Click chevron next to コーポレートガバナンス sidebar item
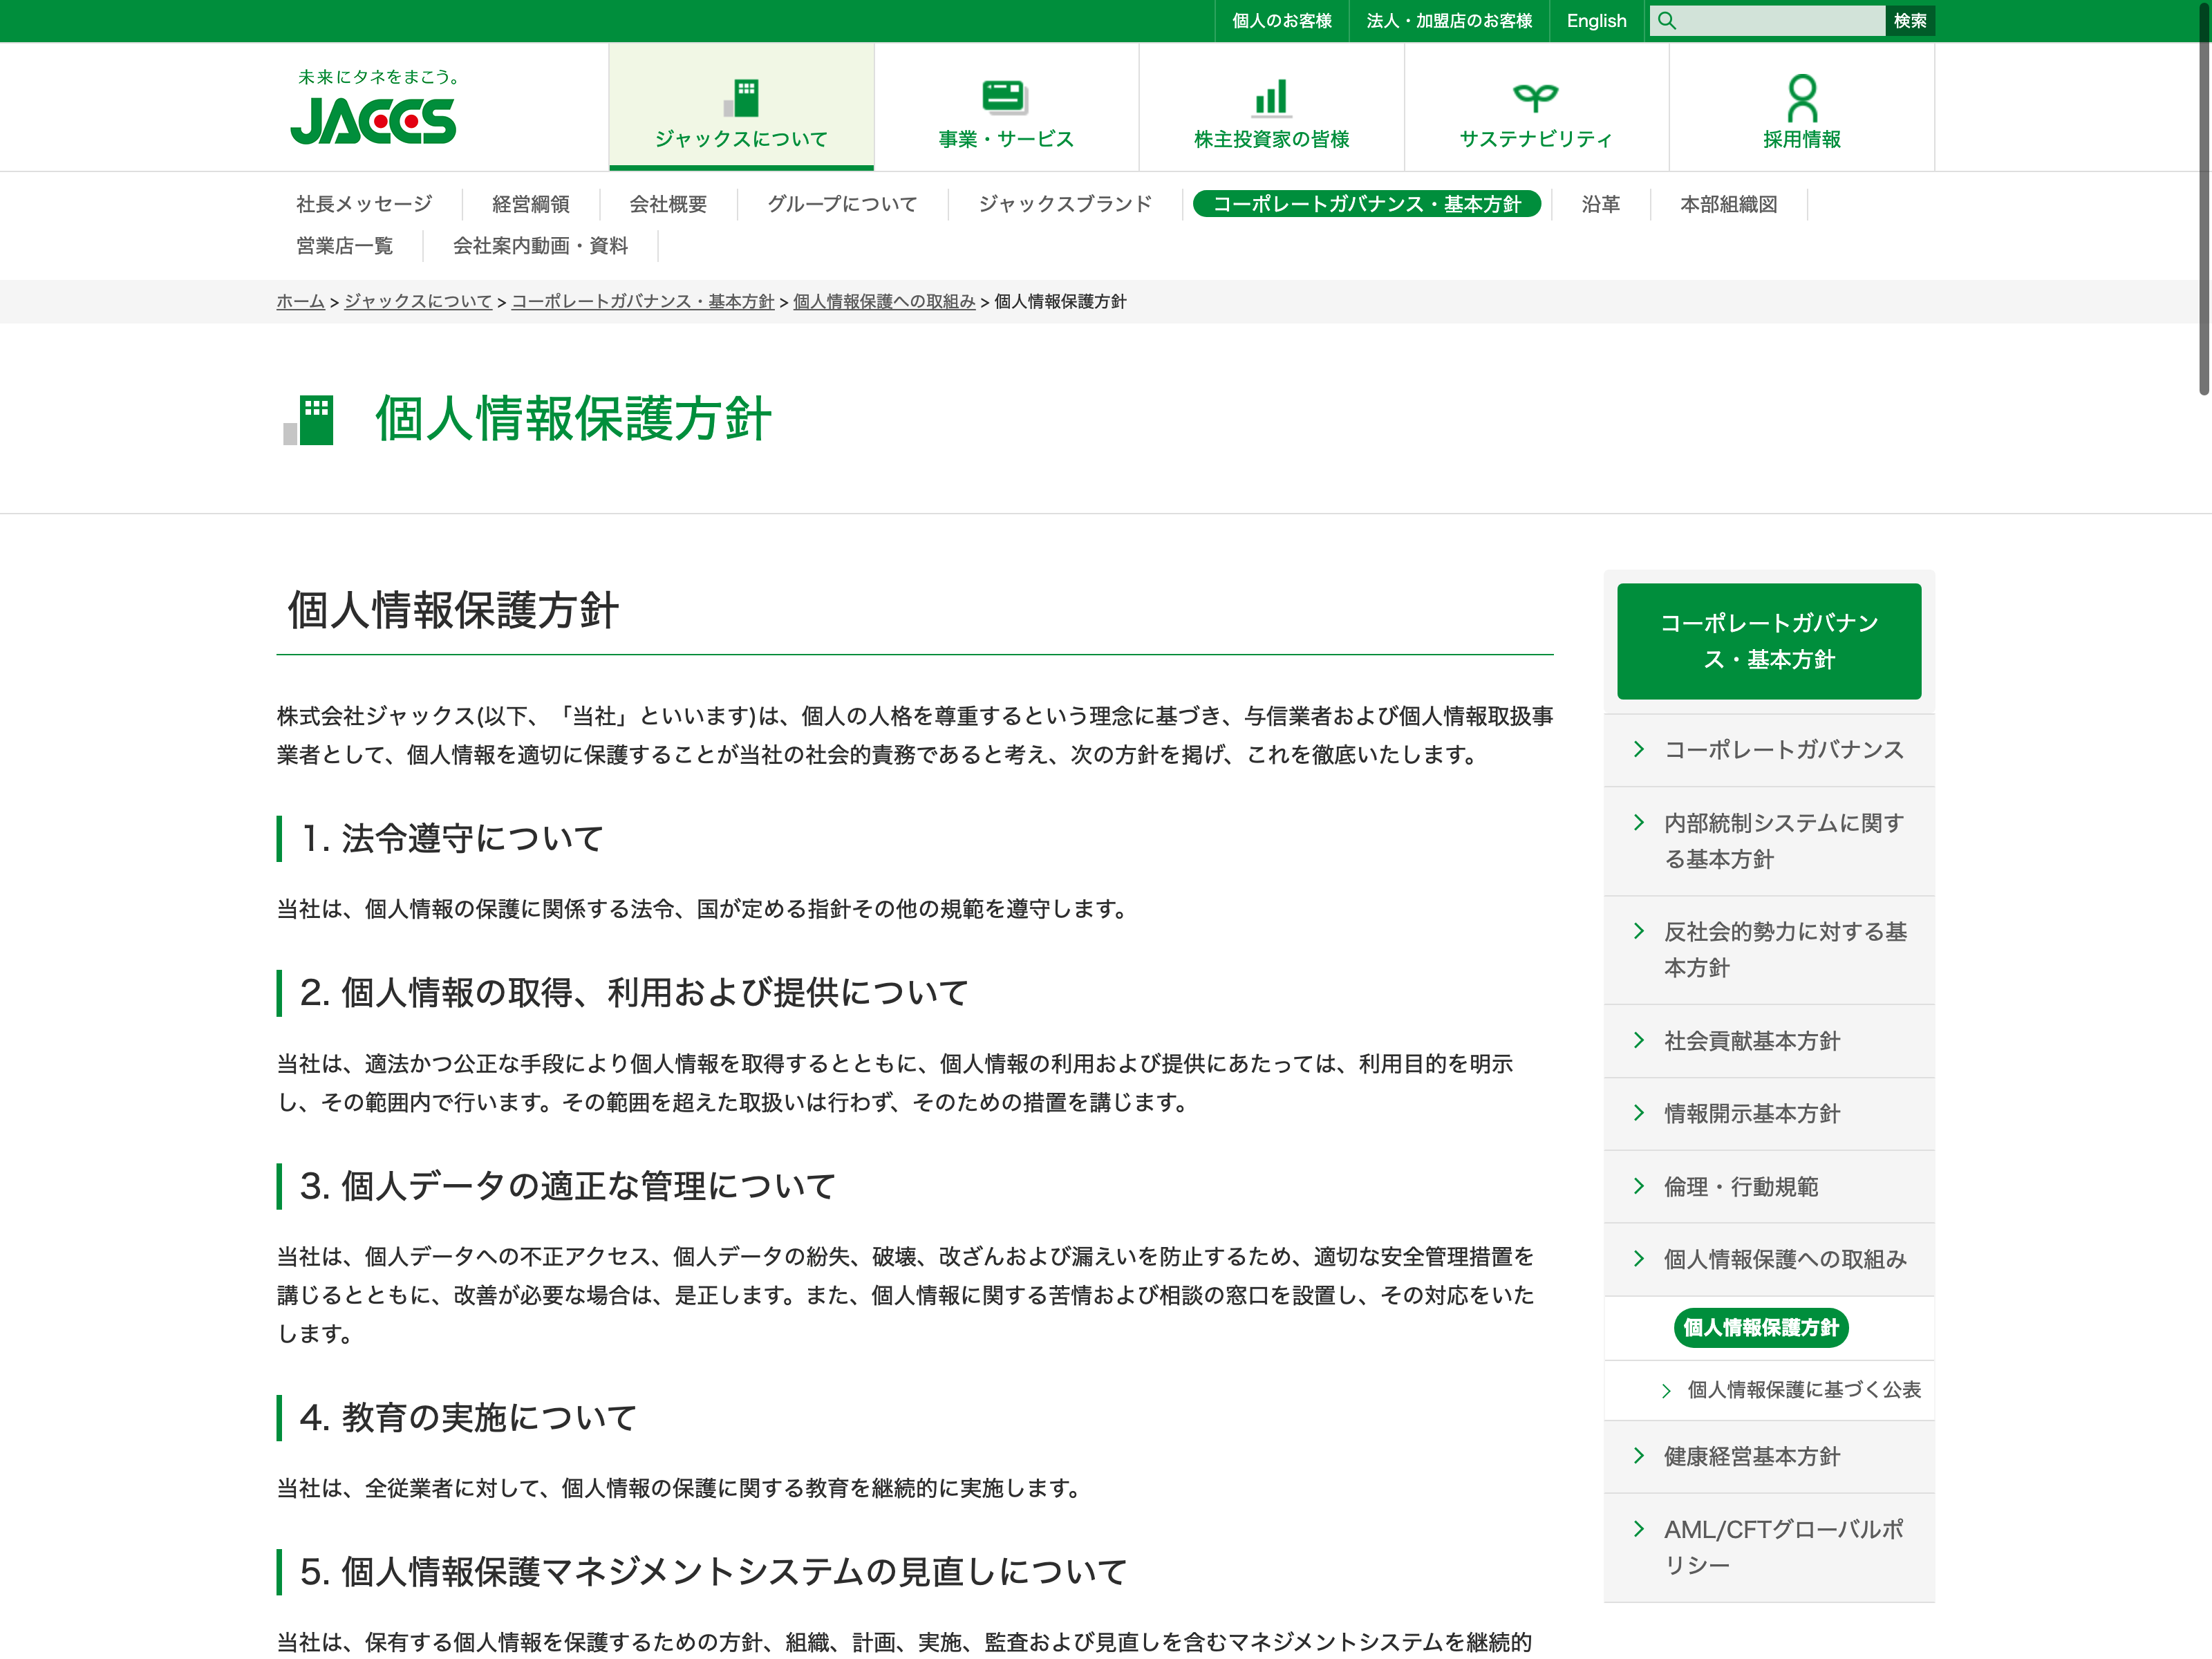Image resolution: width=2212 pixels, height=1659 pixels. (x=1638, y=749)
